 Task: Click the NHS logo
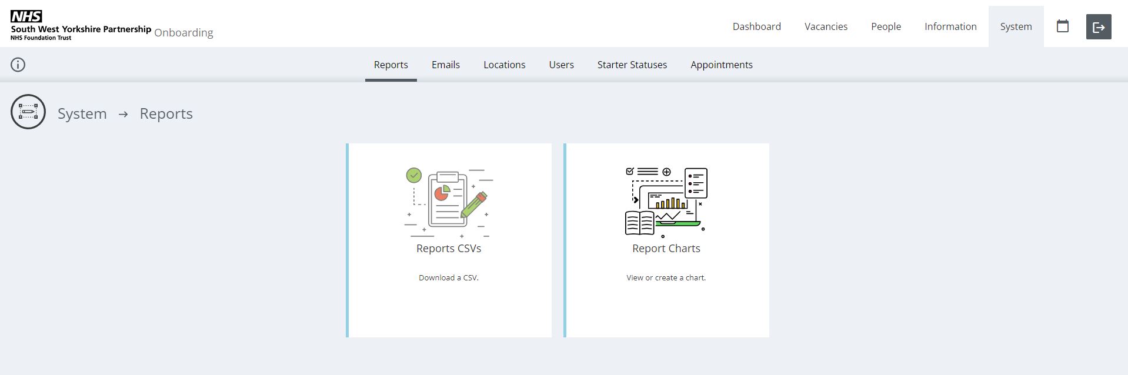coord(26,16)
